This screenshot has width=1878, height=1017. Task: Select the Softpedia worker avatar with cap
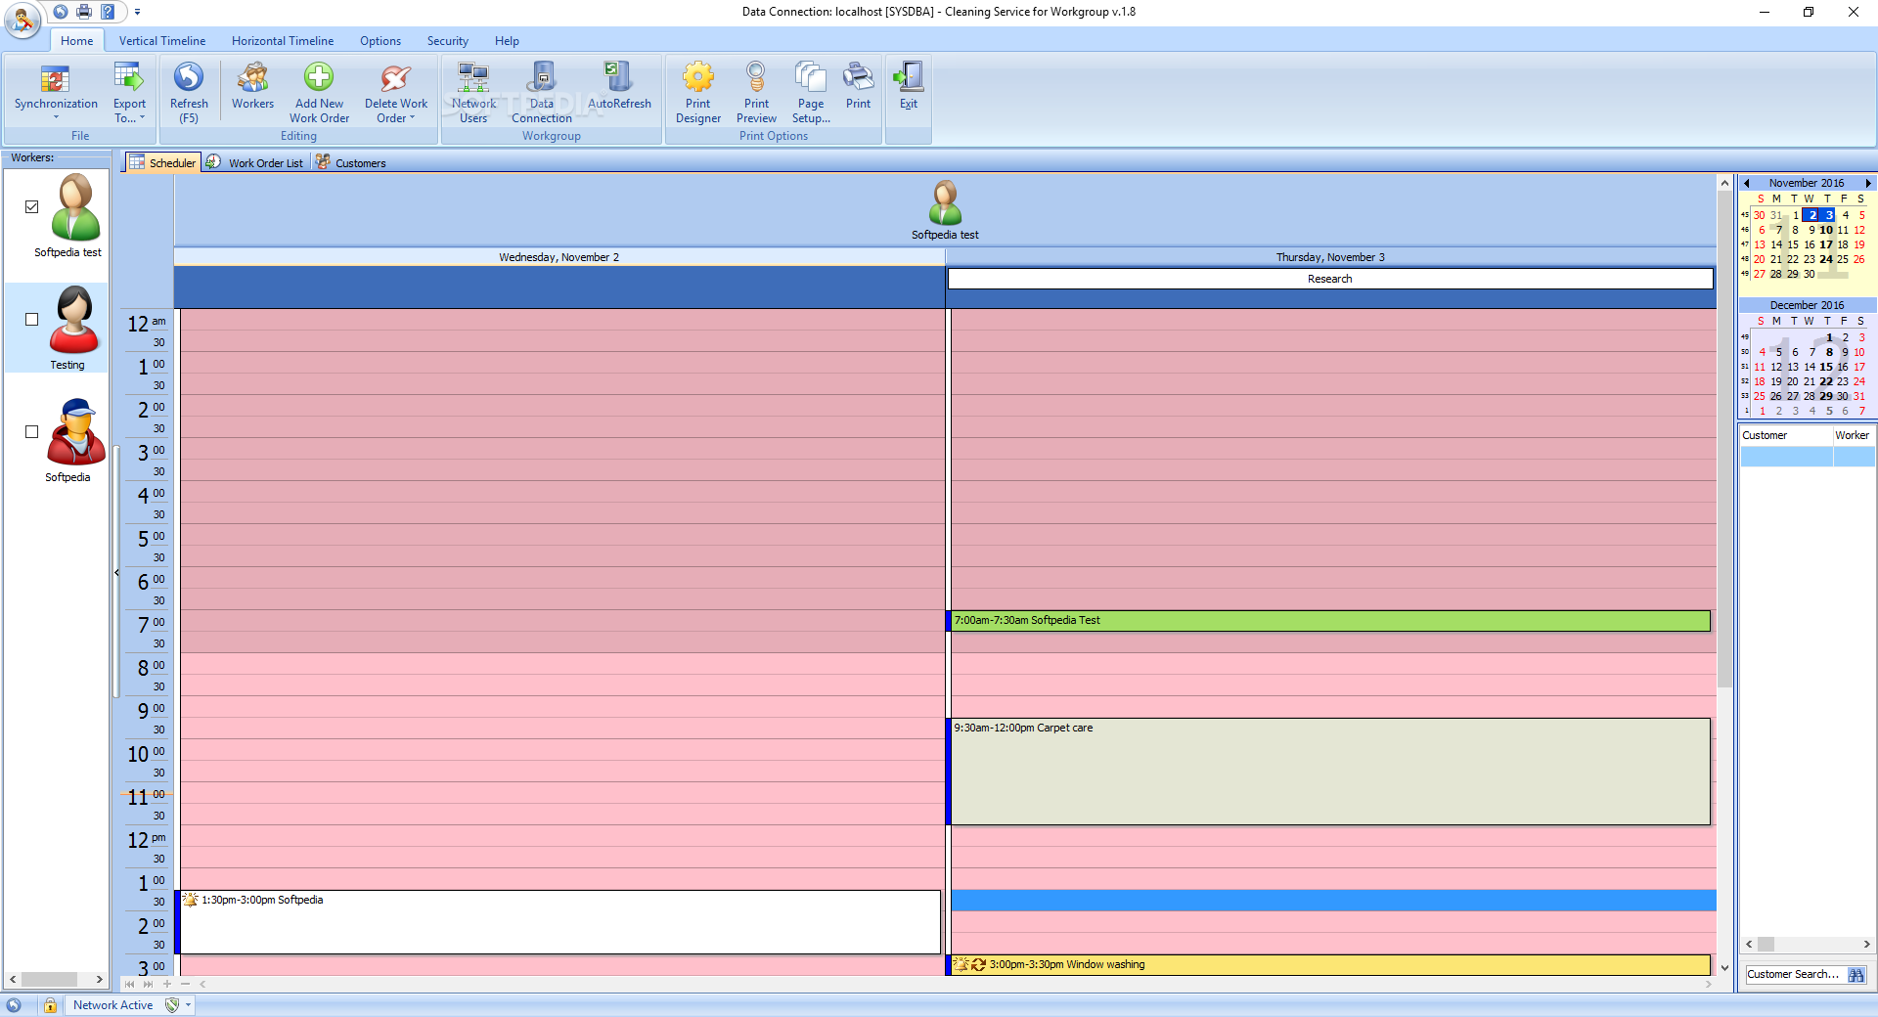[x=75, y=432]
